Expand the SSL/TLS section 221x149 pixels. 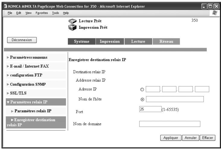click(36, 93)
